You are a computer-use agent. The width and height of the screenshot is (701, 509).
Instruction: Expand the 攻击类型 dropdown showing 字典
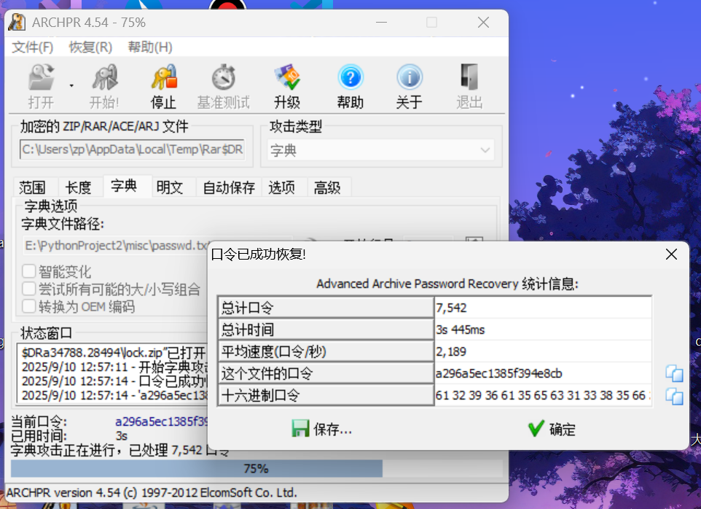click(x=381, y=150)
